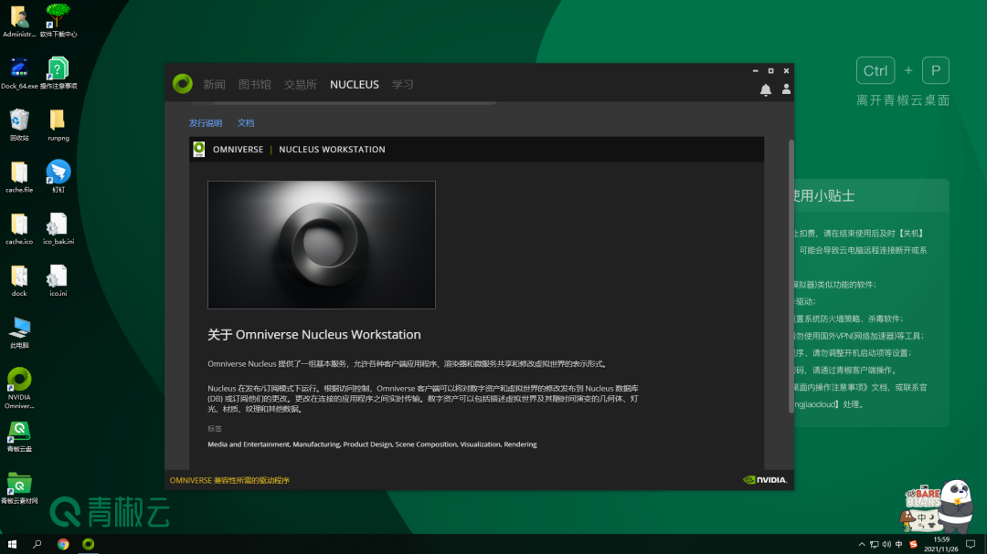Select the ico.ini file
The image size is (987, 554).
[x=58, y=280]
